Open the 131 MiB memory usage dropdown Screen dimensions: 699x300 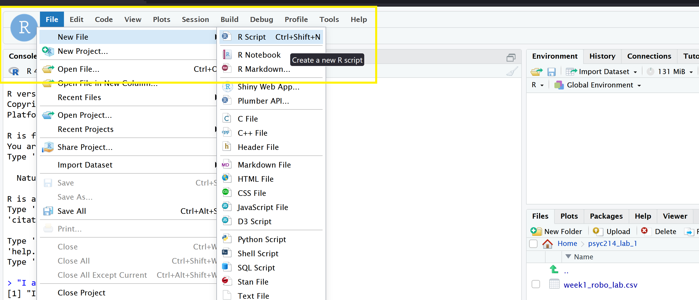[670, 72]
